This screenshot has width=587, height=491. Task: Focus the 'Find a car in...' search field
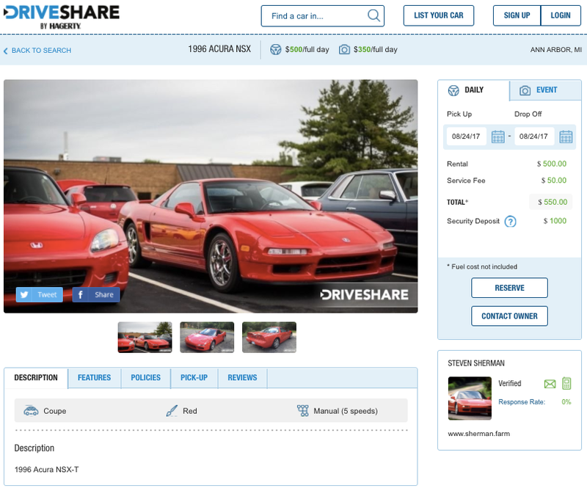pyautogui.click(x=322, y=15)
